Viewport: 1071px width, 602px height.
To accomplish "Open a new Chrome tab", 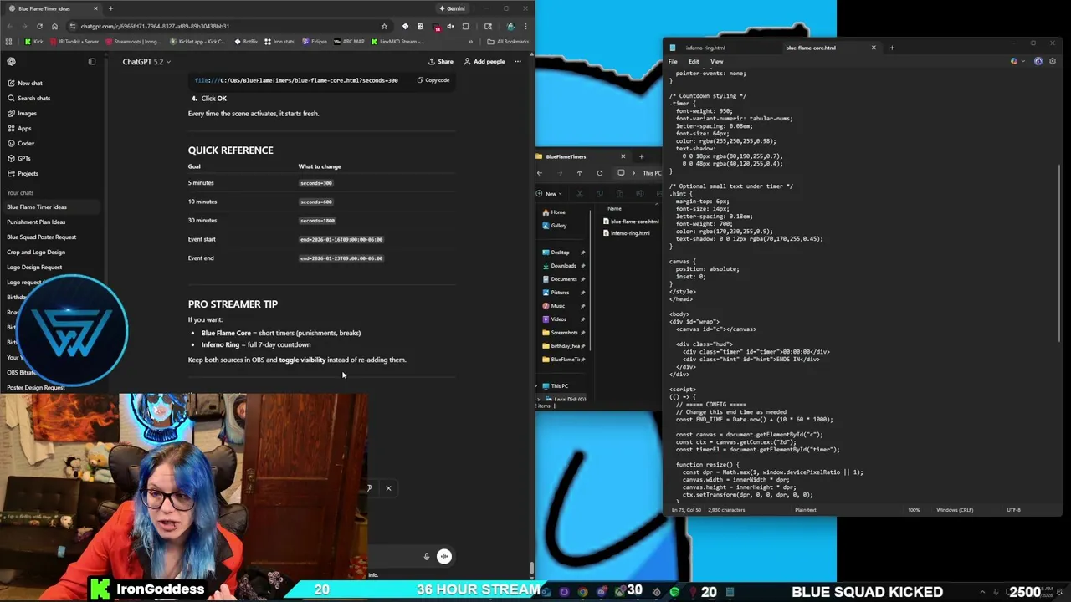I will tap(110, 8).
